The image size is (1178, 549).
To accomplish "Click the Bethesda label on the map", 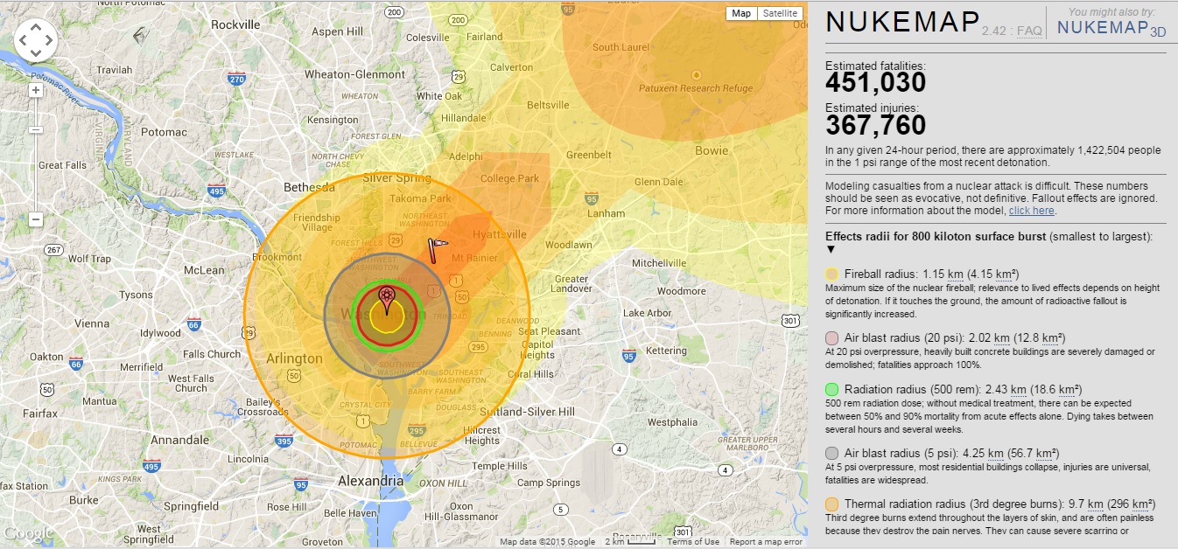I will 308,187.
